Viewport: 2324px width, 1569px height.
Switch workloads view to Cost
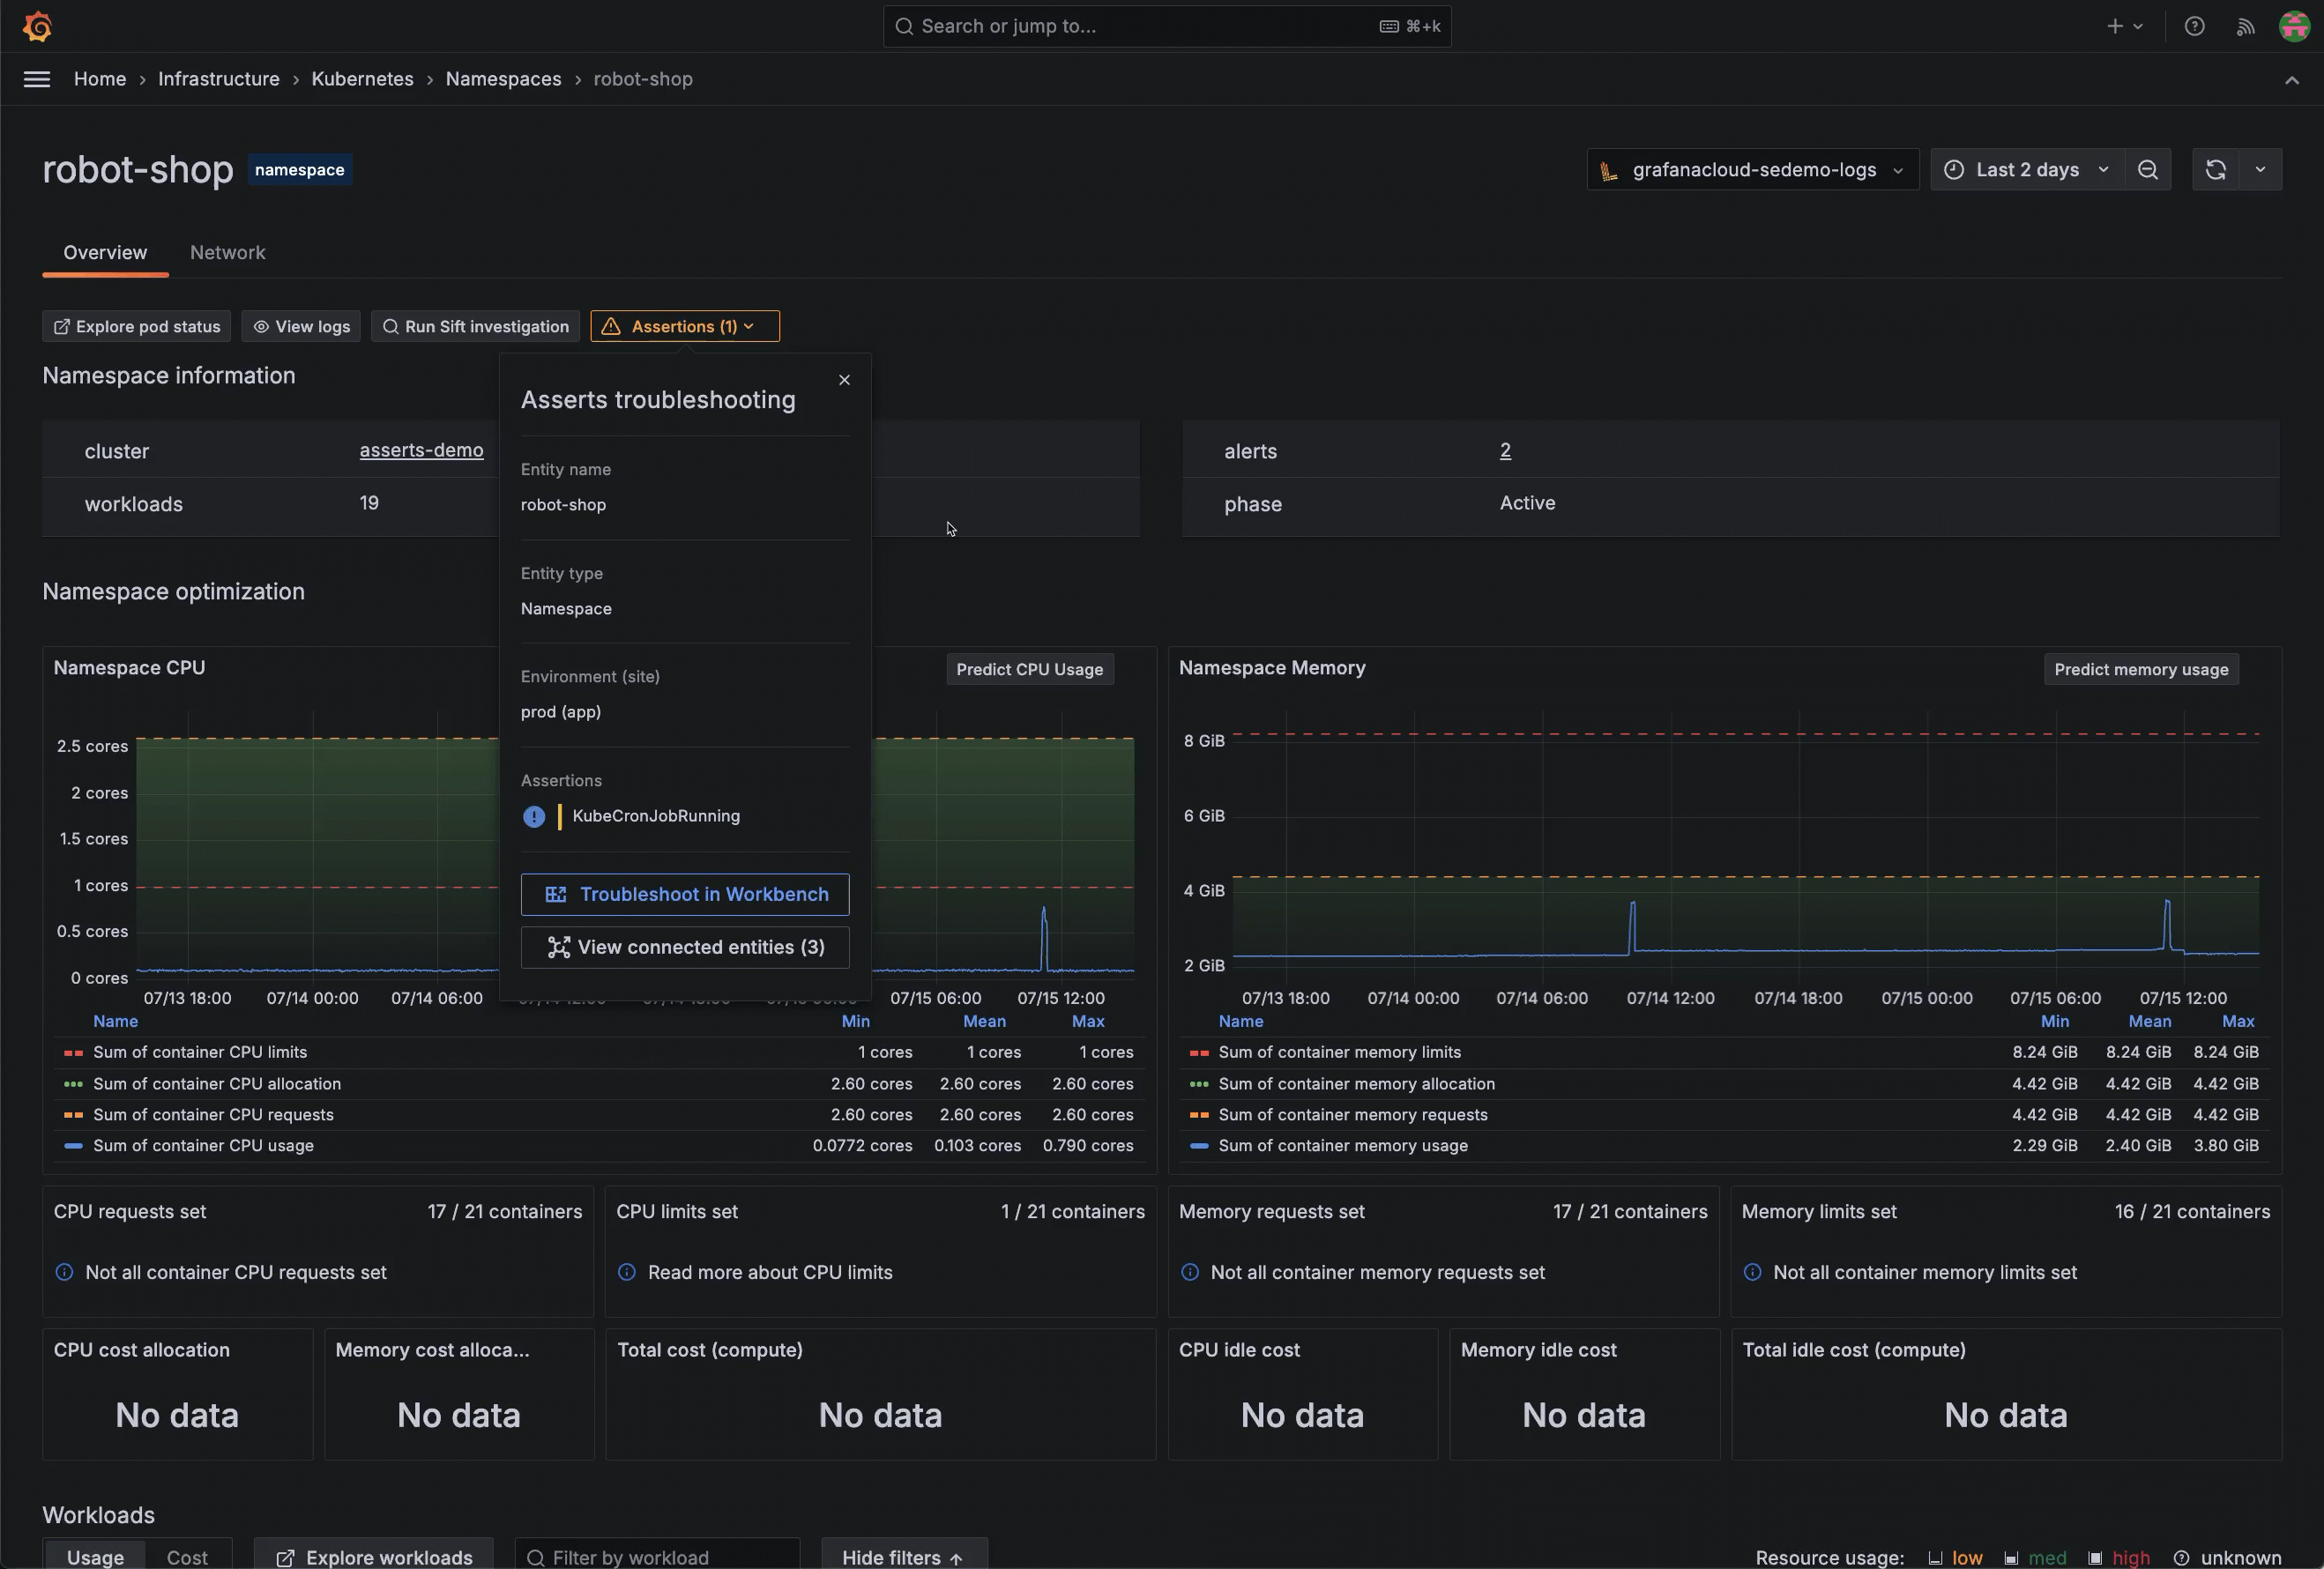(187, 1557)
